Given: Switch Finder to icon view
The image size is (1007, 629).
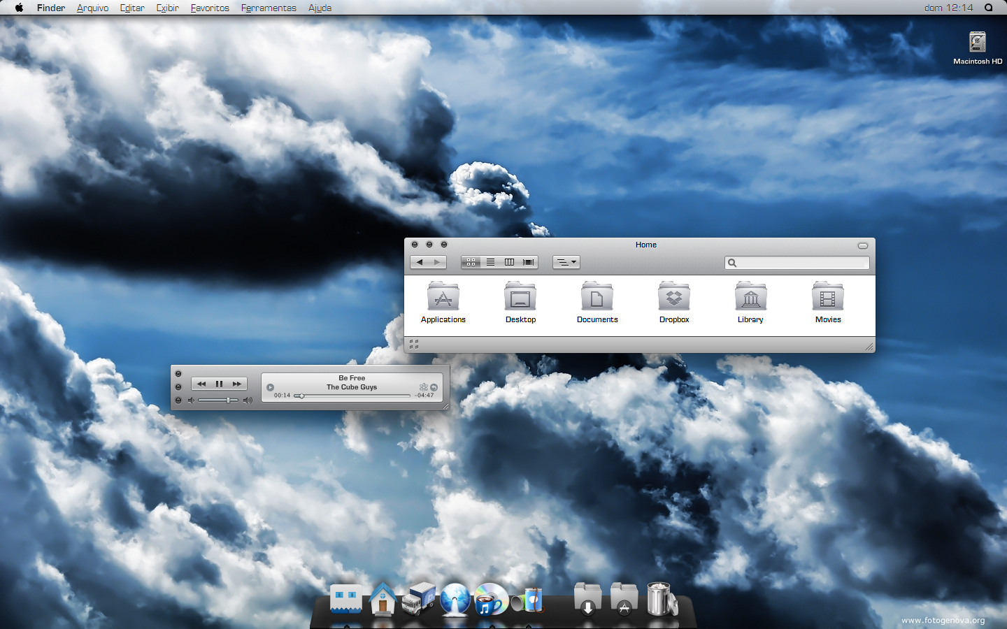Looking at the screenshot, I should (471, 262).
